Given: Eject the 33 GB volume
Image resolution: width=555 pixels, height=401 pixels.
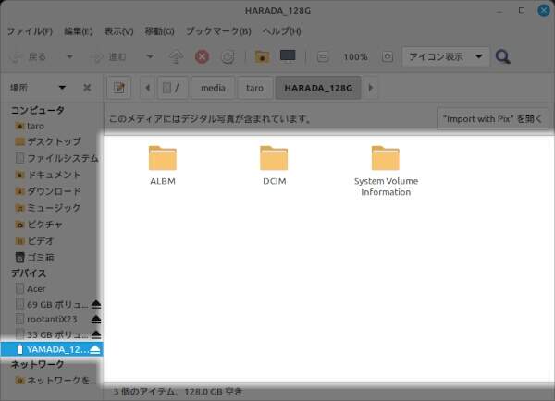Looking at the screenshot, I should pyautogui.click(x=96, y=334).
